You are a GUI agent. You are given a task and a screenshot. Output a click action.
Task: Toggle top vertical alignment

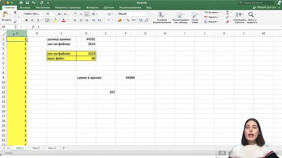tap(75, 14)
